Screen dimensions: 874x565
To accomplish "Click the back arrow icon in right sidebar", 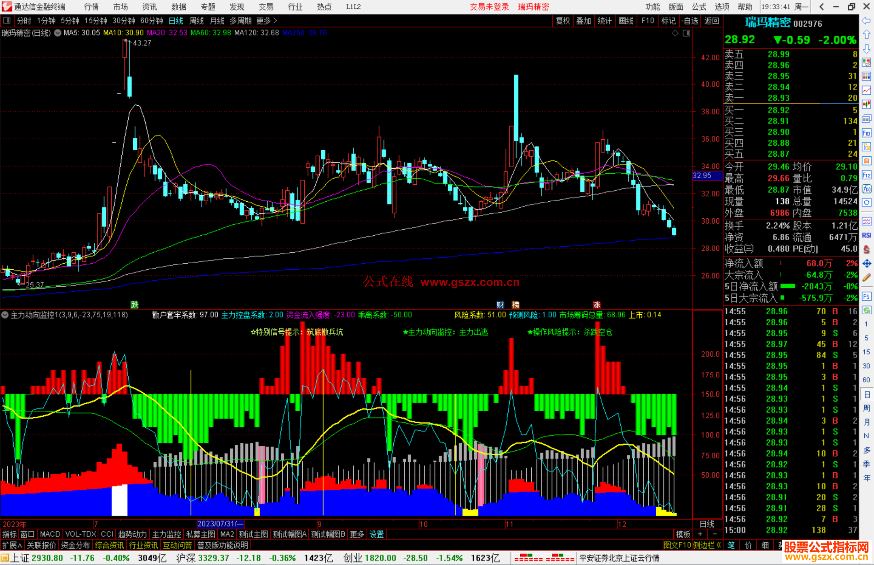I will (866, 20).
